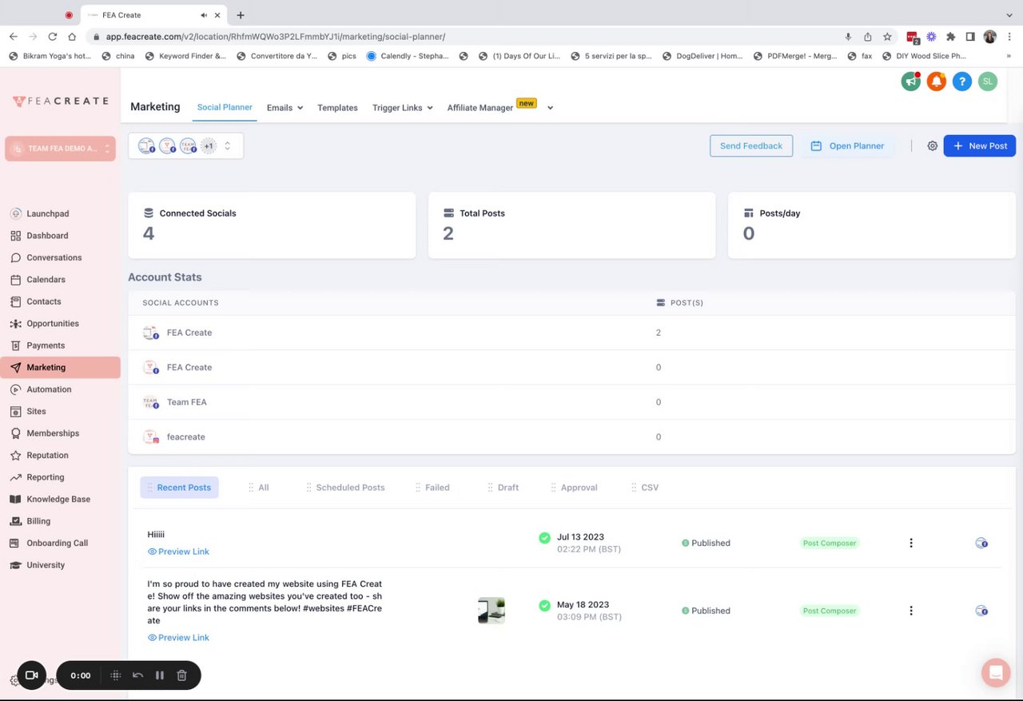Show the Failed posts tab

[432, 488]
